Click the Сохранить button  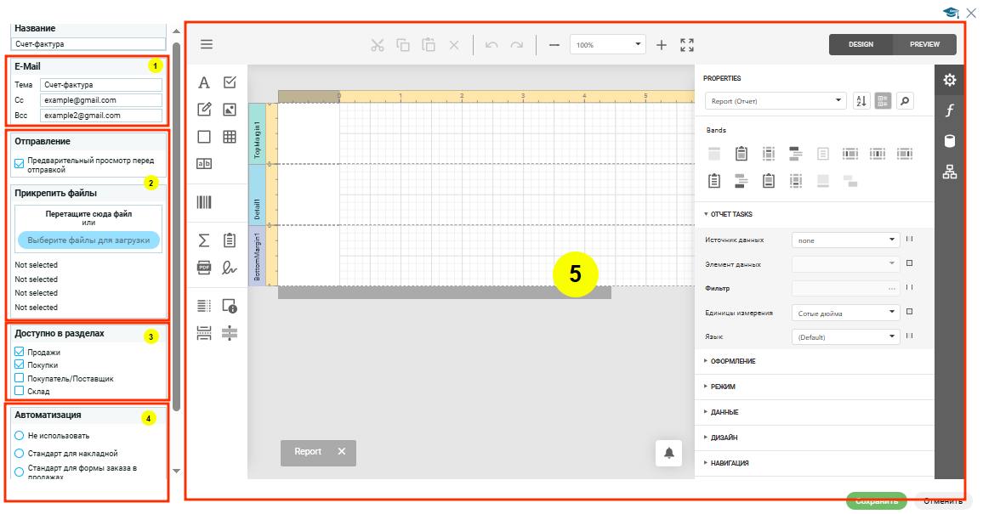tap(876, 501)
